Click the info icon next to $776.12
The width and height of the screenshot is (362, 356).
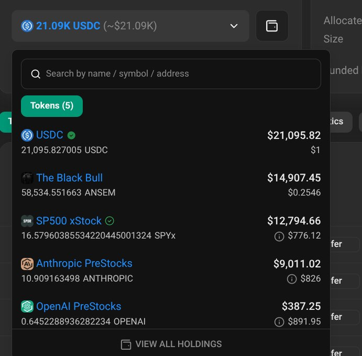click(x=279, y=236)
